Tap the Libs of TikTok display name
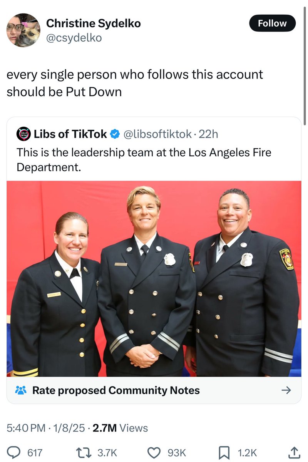 pyautogui.click(x=70, y=134)
